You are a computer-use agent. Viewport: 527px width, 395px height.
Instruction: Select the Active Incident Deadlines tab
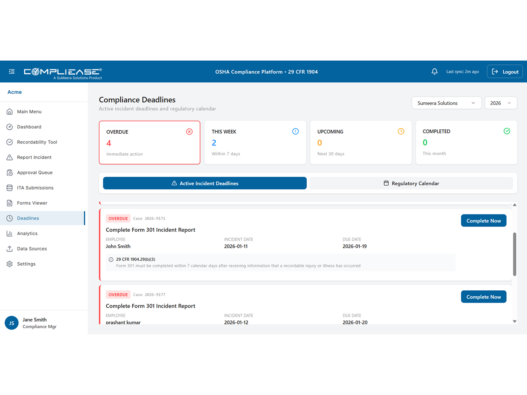tap(205, 183)
